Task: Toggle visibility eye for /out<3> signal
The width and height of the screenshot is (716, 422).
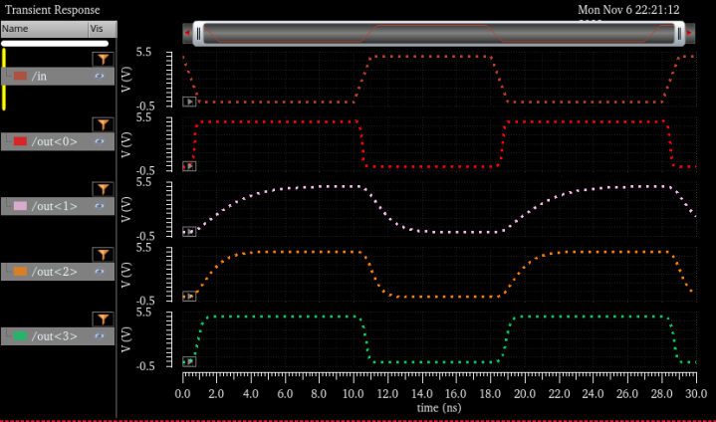Action: 100,336
